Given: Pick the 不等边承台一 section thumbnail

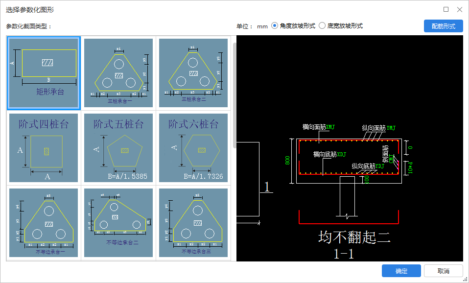Looking at the screenshot, I should tap(44, 223).
